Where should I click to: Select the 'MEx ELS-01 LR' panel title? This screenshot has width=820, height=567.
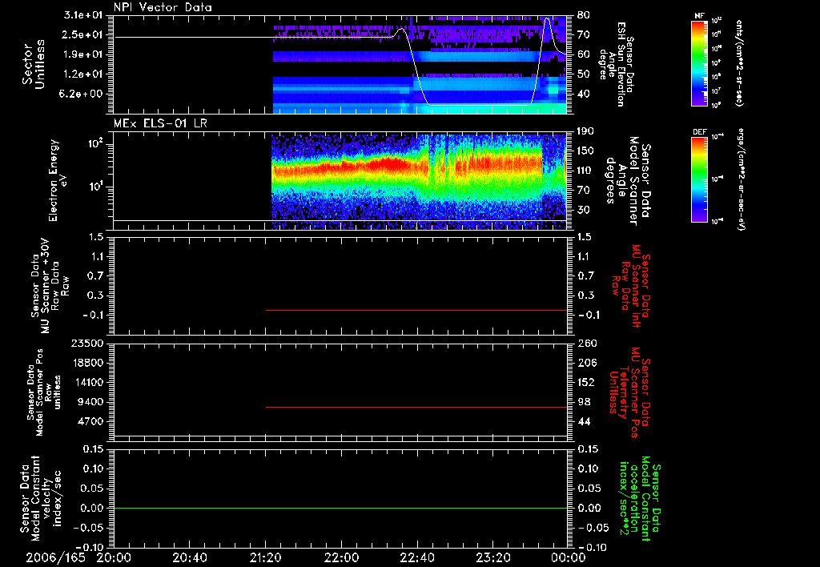(160, 123)
